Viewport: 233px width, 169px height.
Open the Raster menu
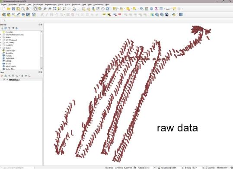[67, 5]
